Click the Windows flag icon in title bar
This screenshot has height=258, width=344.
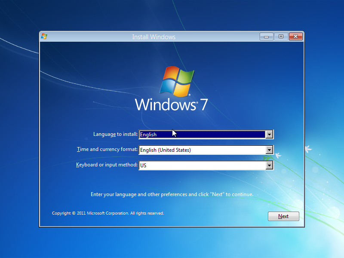44,37
